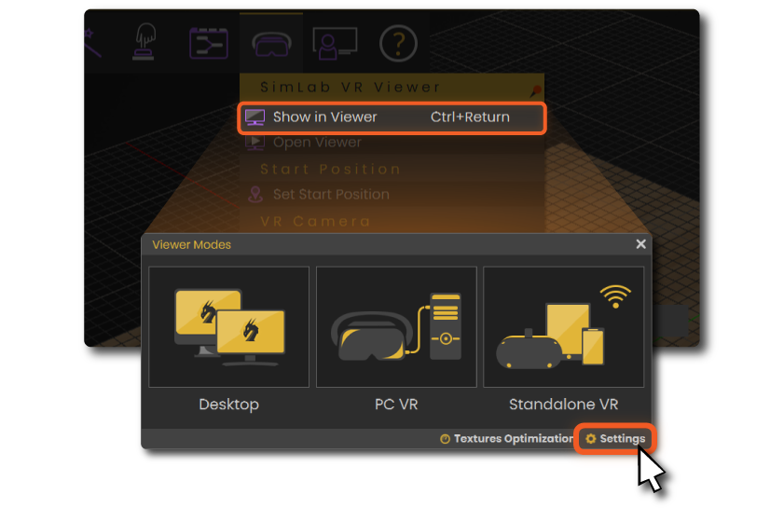Click the Show in Viewer monitor icon
The image size is (784, 508).
point(255,117)
